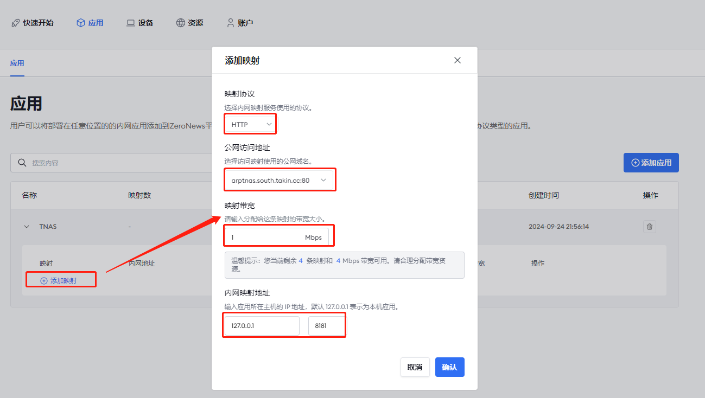Open the 资源 navigation item
The image size is (705, 398).
(x=189, y=23)
